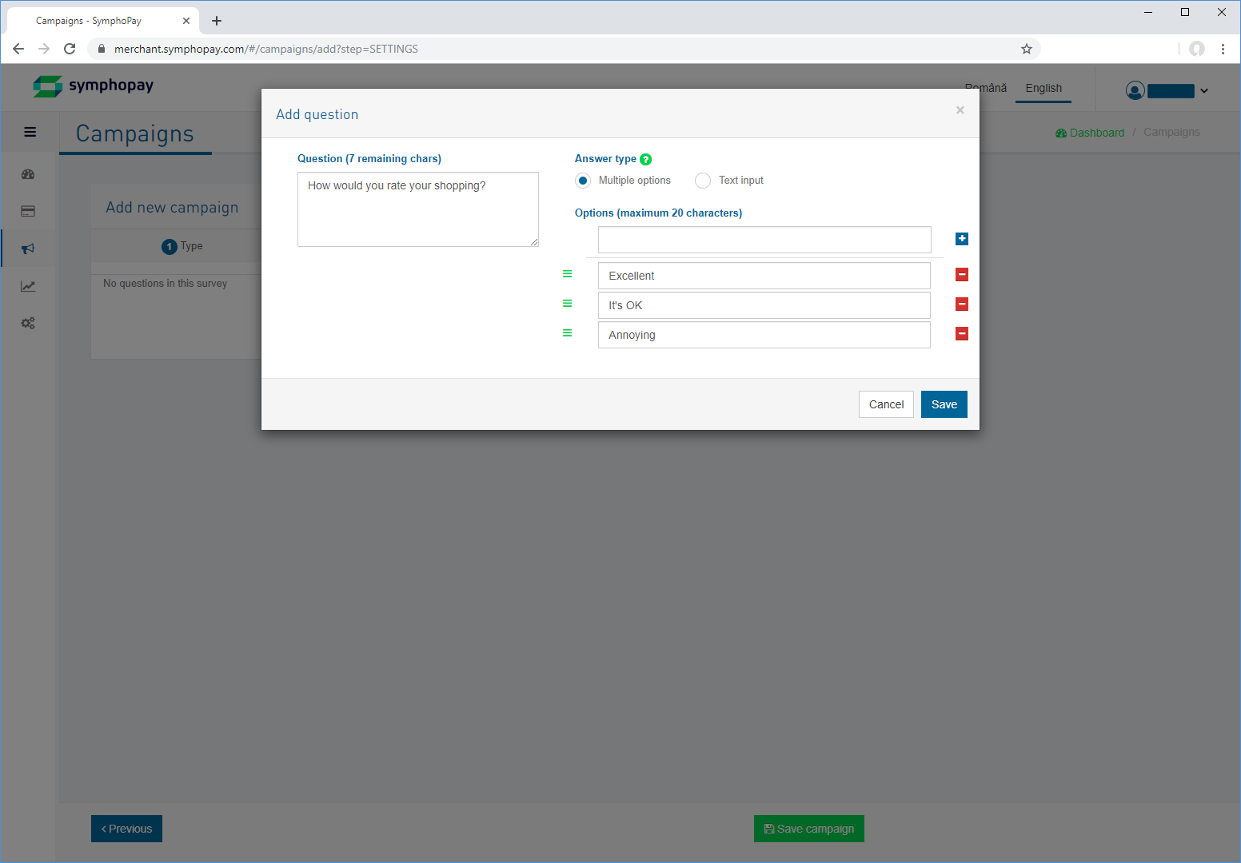This screenshot has height=863, width=1241.
Task: Switch language to English tab
Action: click(x=1043, y=88)
